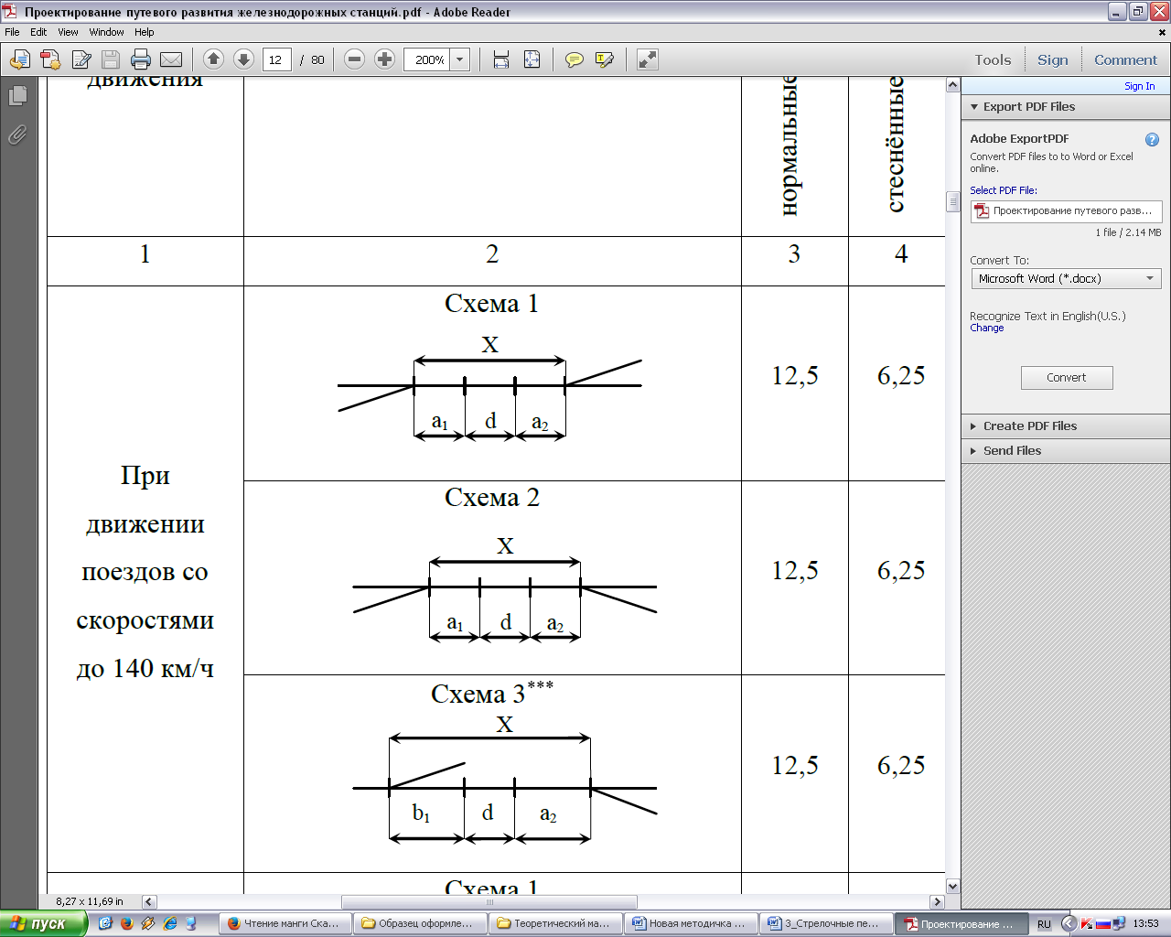This screenshot has width=1171, height=937.
Task: Open the View menu
Action: pos(68,32)
